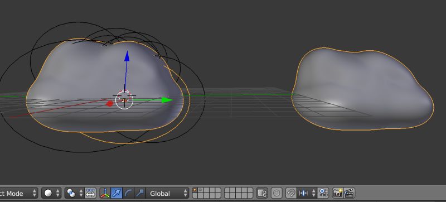
Task: Select the translate manipulator arrow icon
Action: [117, 194]
